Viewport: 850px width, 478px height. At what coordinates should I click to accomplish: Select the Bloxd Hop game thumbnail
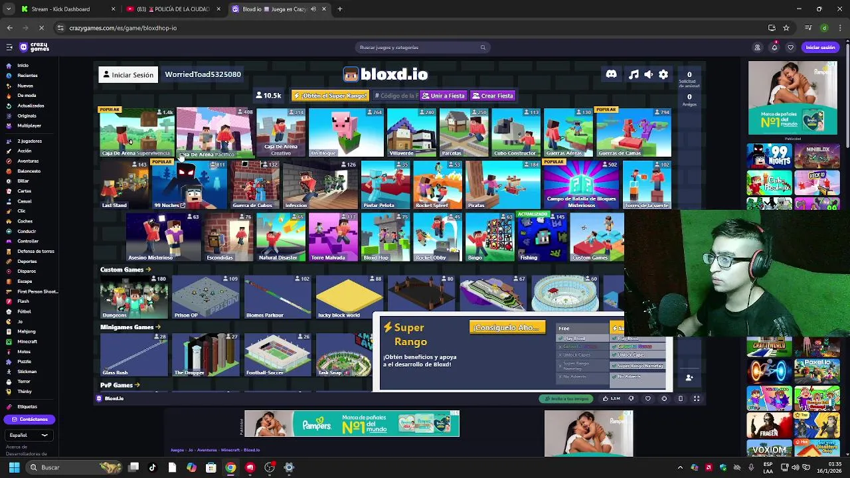(385, 237)
